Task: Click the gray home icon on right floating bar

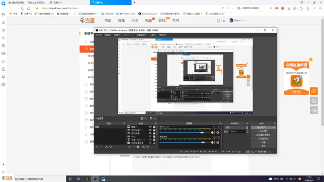Action: tap(314, 101)
